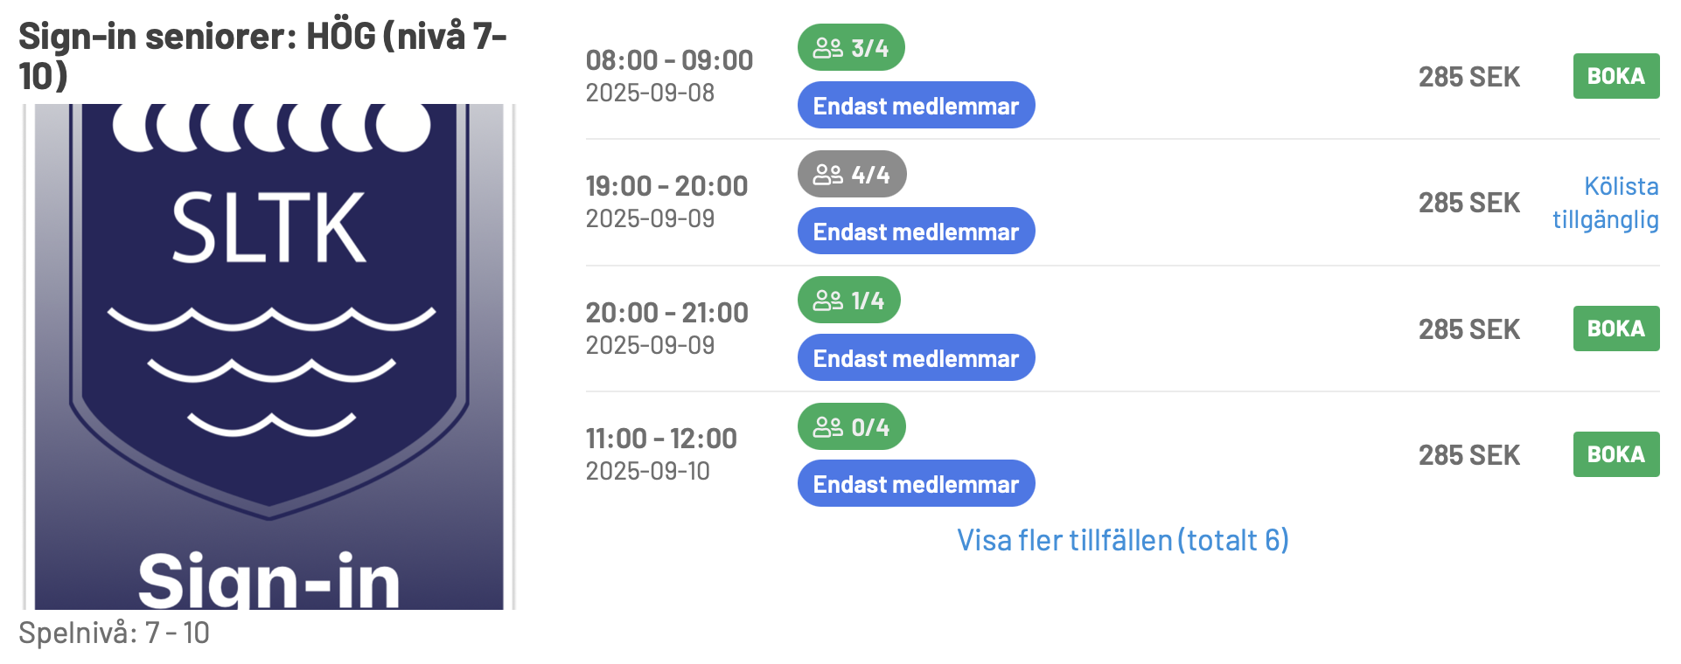Click Endast medlemmar tag for 08:00 session
The width and height of the screenshot is (1681, 664).
point(916,105)
